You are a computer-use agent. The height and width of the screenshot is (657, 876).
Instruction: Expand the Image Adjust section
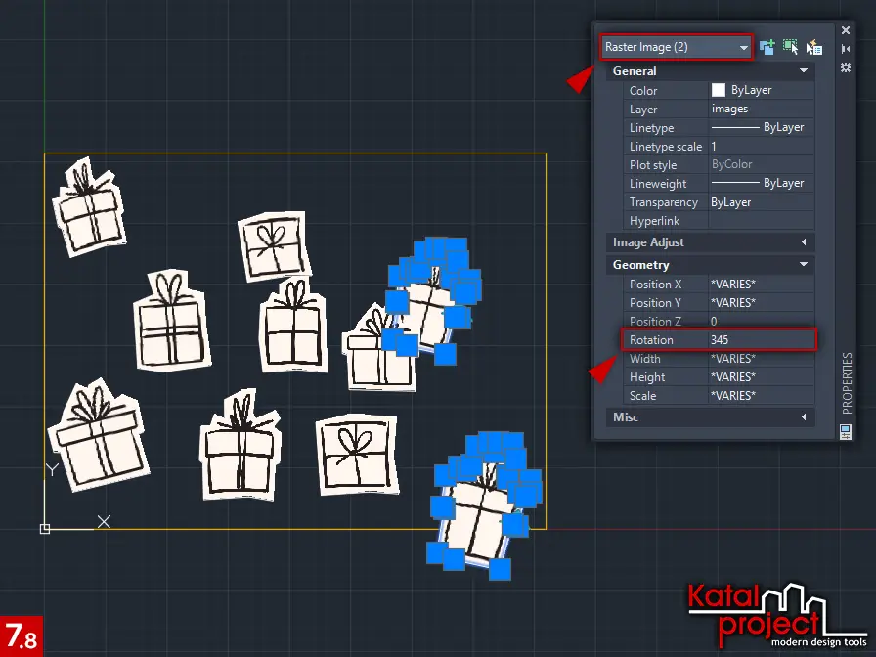click(804, 242)
